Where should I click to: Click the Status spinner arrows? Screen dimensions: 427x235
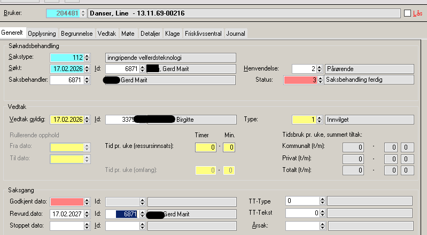[320, 80]
